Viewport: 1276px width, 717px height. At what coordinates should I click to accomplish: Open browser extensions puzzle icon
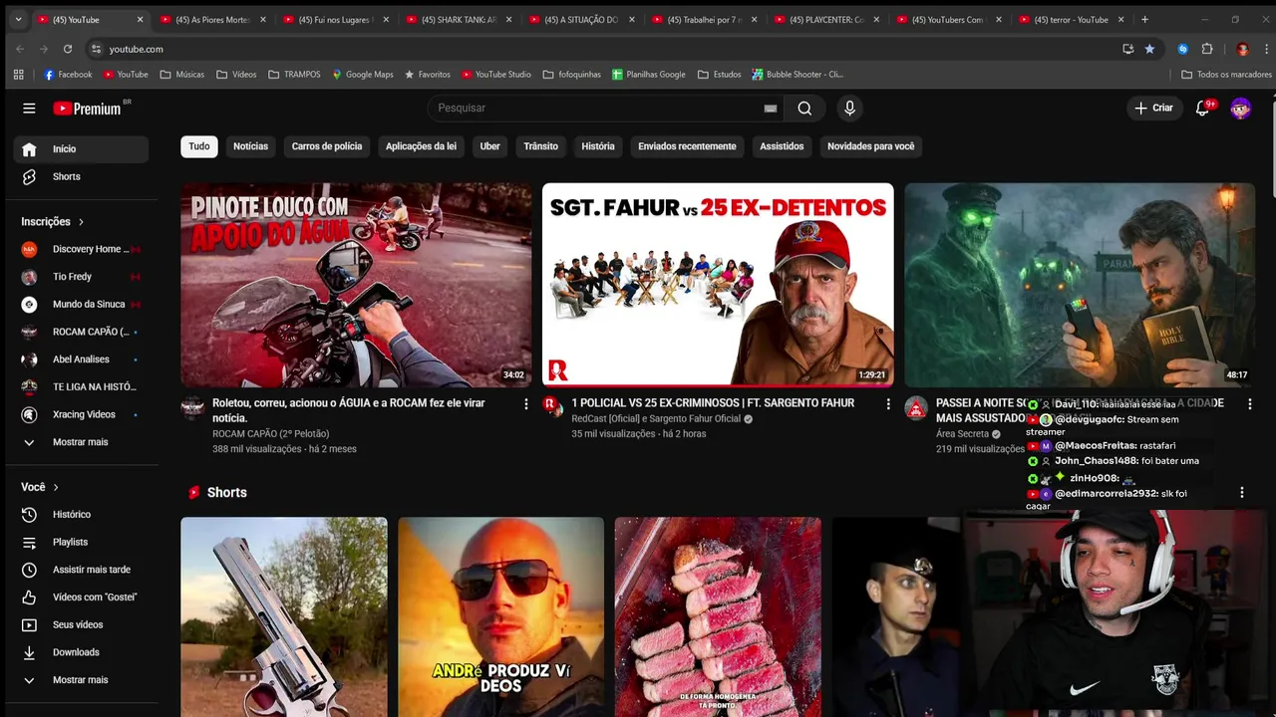point(1207,49)
